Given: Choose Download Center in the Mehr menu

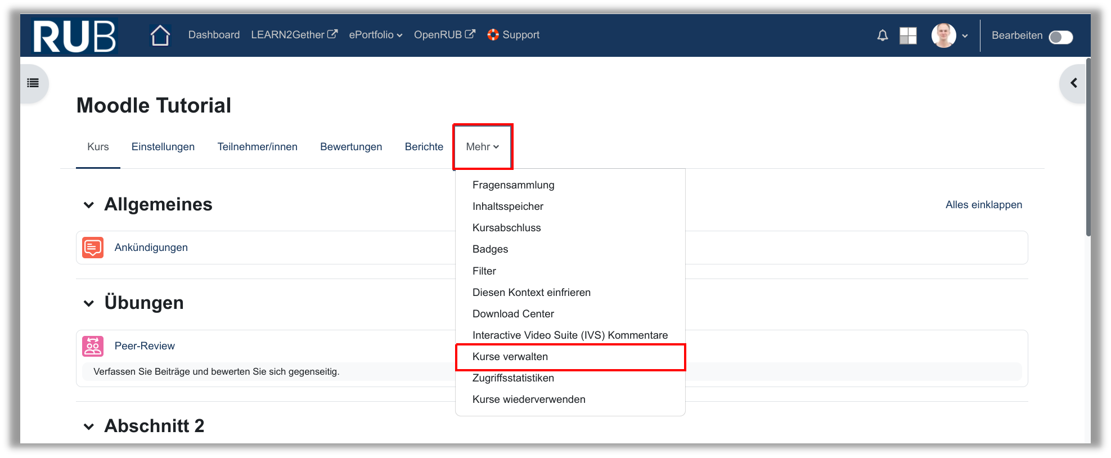Looking at the screenshot, I should click(x=513, y=314).
